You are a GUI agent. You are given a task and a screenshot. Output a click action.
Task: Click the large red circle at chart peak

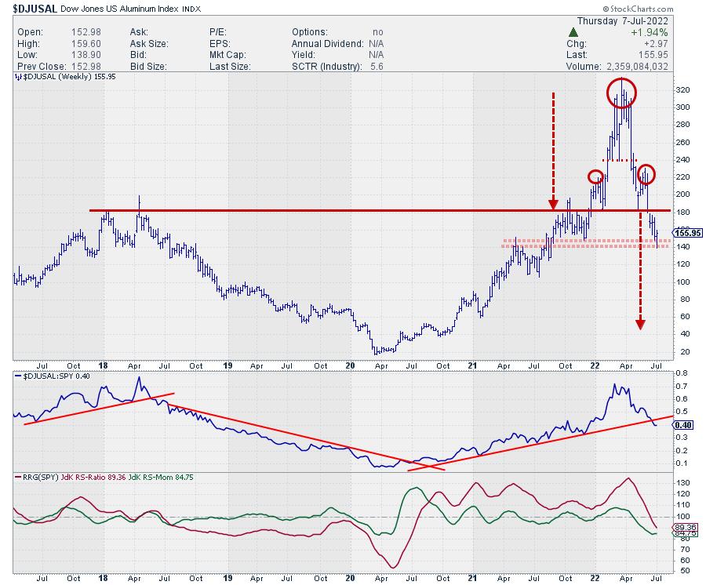coord(622,93)
